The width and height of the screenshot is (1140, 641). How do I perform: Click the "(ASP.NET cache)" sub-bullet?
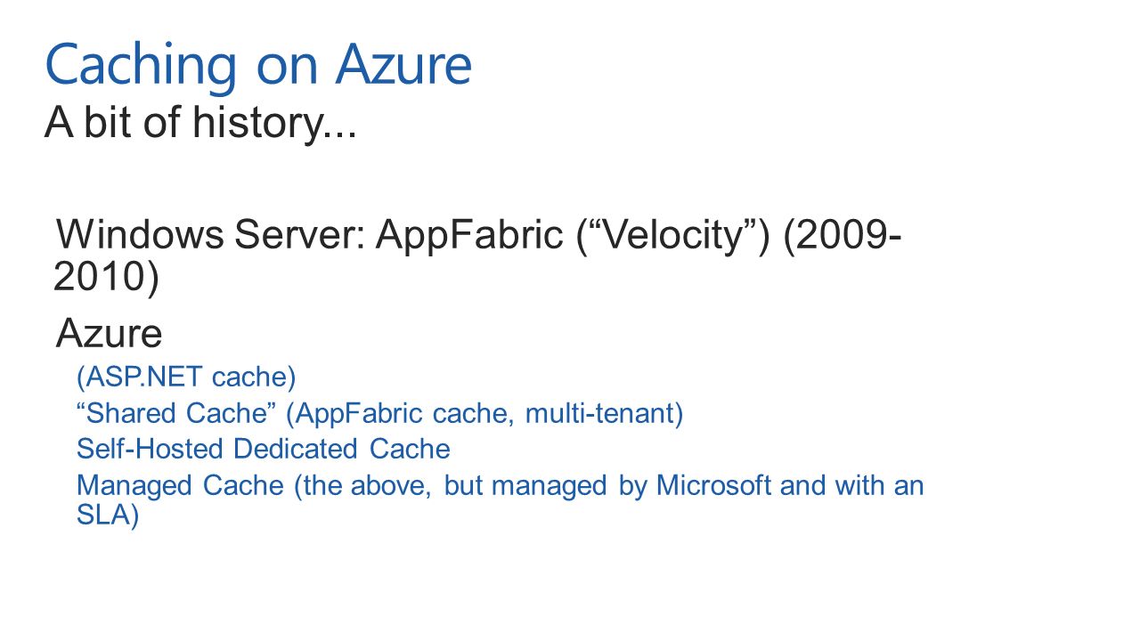click(x=186, y=377)
